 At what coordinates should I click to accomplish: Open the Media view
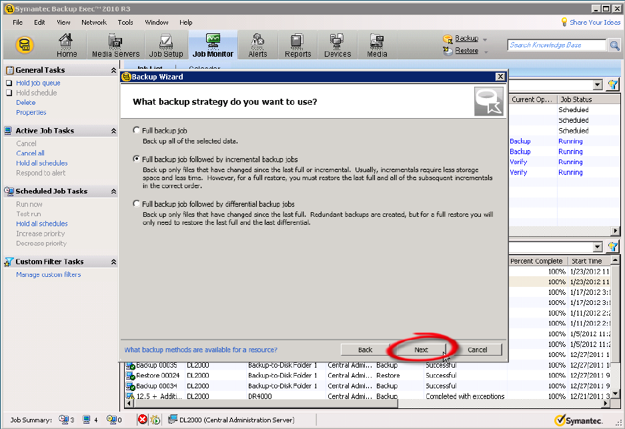(377, 45)
